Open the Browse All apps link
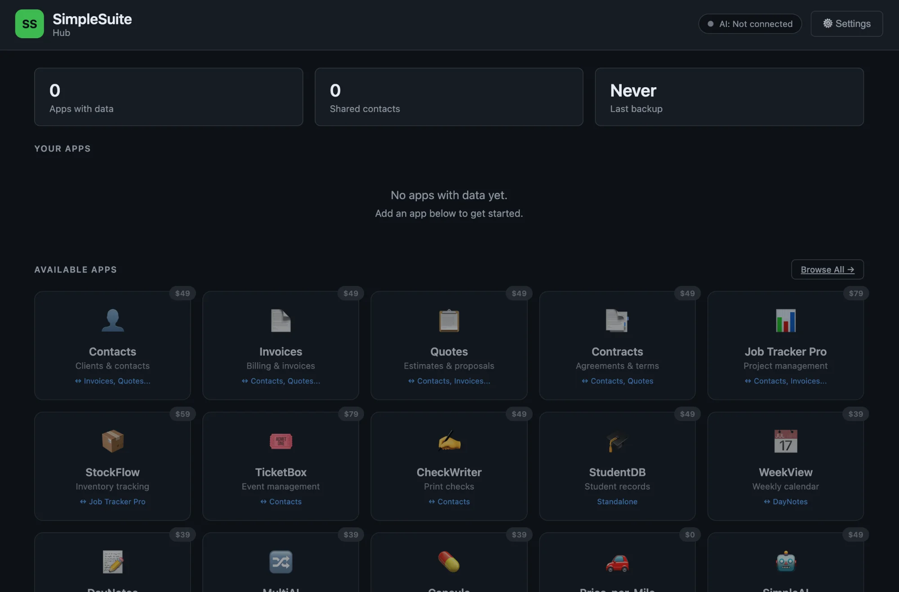Screen dimensions: 899x592 [x=827, y=269]
